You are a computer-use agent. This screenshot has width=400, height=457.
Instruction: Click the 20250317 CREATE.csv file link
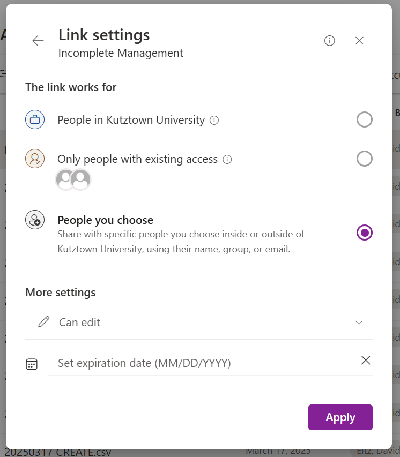tap(58, 452)
